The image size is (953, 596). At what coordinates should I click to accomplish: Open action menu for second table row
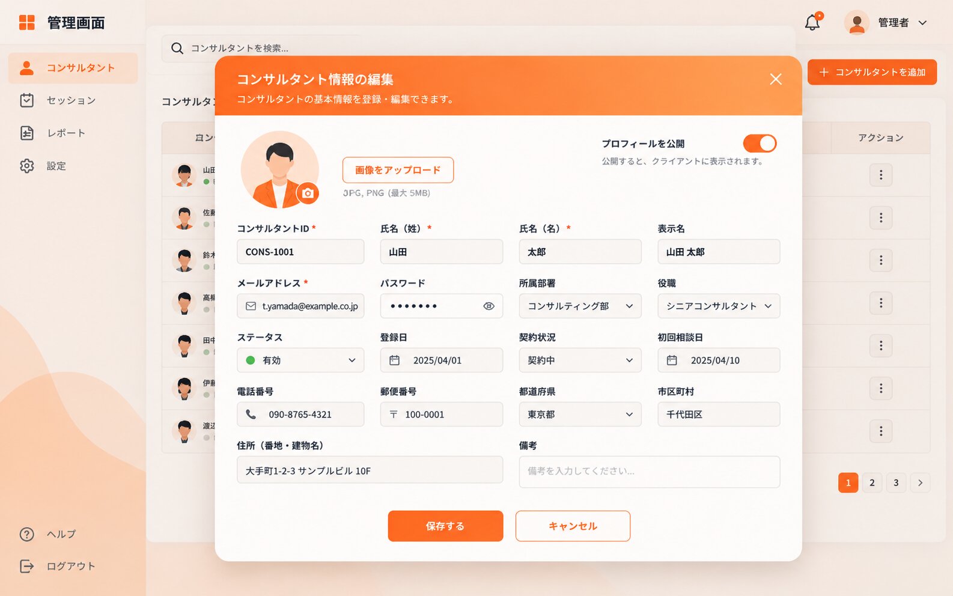pyautogui.click(x=881, y=217)
